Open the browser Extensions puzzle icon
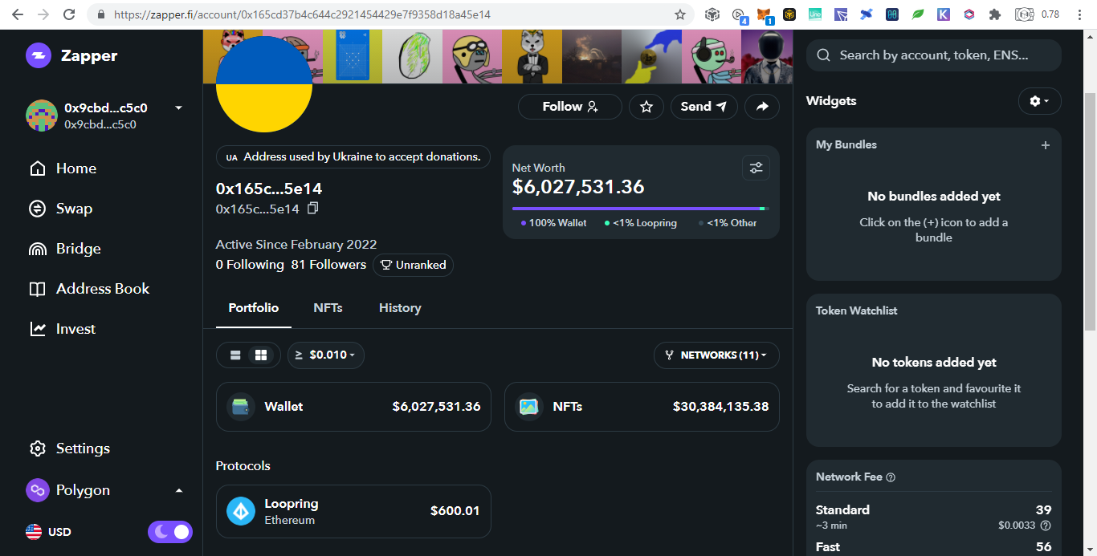 pos(995,14)
